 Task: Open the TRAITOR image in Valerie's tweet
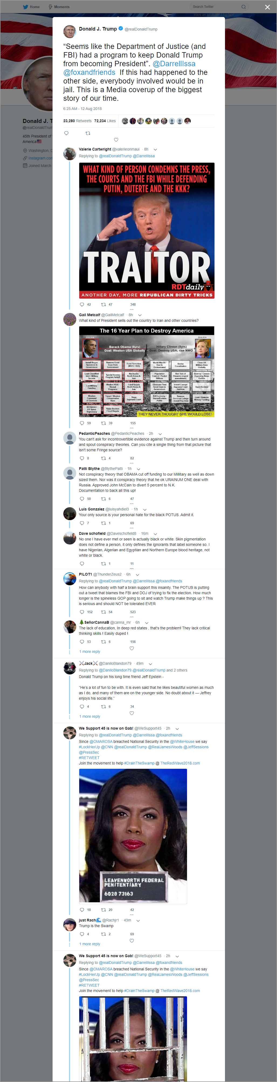click(147, 230)
